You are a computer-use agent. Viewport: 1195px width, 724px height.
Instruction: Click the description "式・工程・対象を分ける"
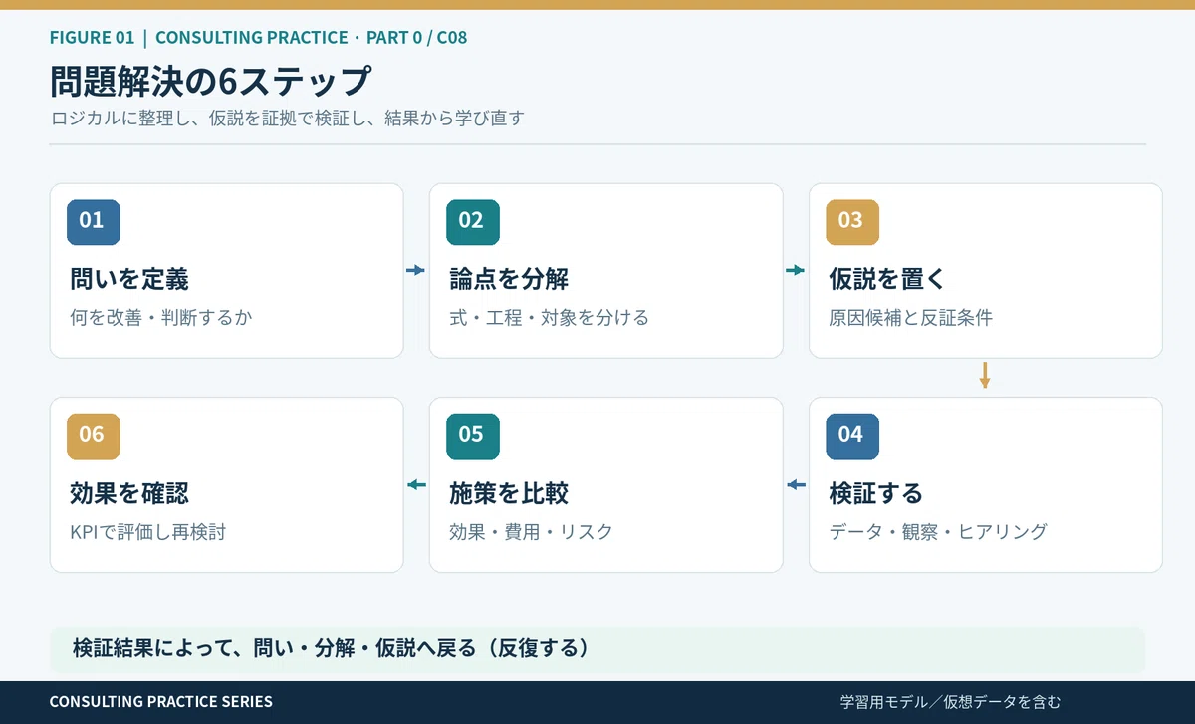pyautogui.click(x=549, y=318)
